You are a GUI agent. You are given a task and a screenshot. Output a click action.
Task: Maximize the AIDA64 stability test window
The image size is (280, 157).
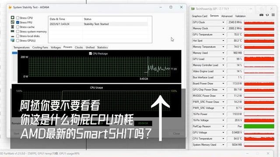(171, 7)
